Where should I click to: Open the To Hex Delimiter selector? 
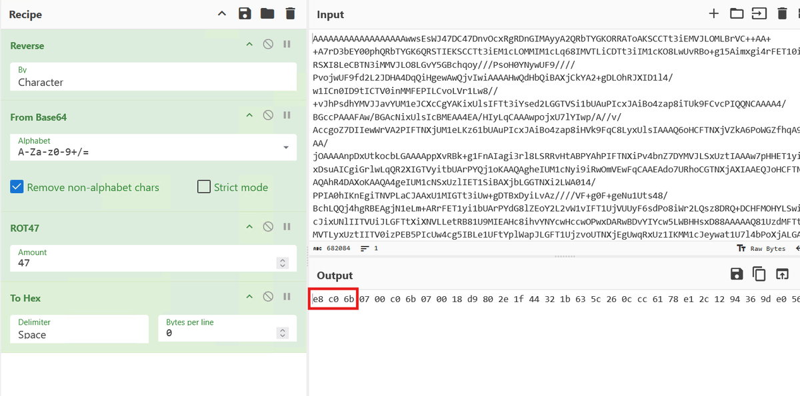79,329
